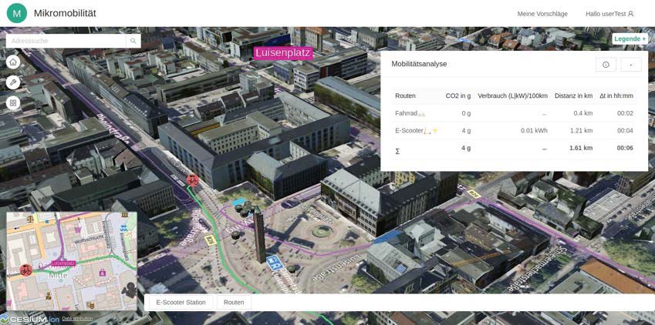Click the Verbrauch (L|kW)/100km column header
Screen dimensions: 655x325
pyautogui.click(x=512, y=95)
